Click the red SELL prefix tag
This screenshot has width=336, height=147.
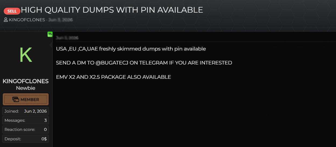click(x=12, y=11)
